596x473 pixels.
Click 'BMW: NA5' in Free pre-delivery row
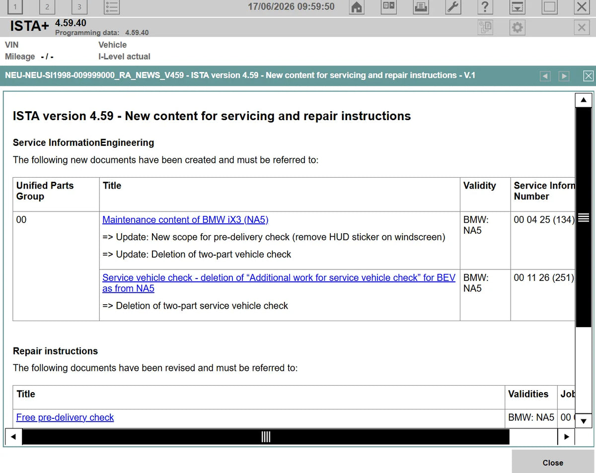531,417
